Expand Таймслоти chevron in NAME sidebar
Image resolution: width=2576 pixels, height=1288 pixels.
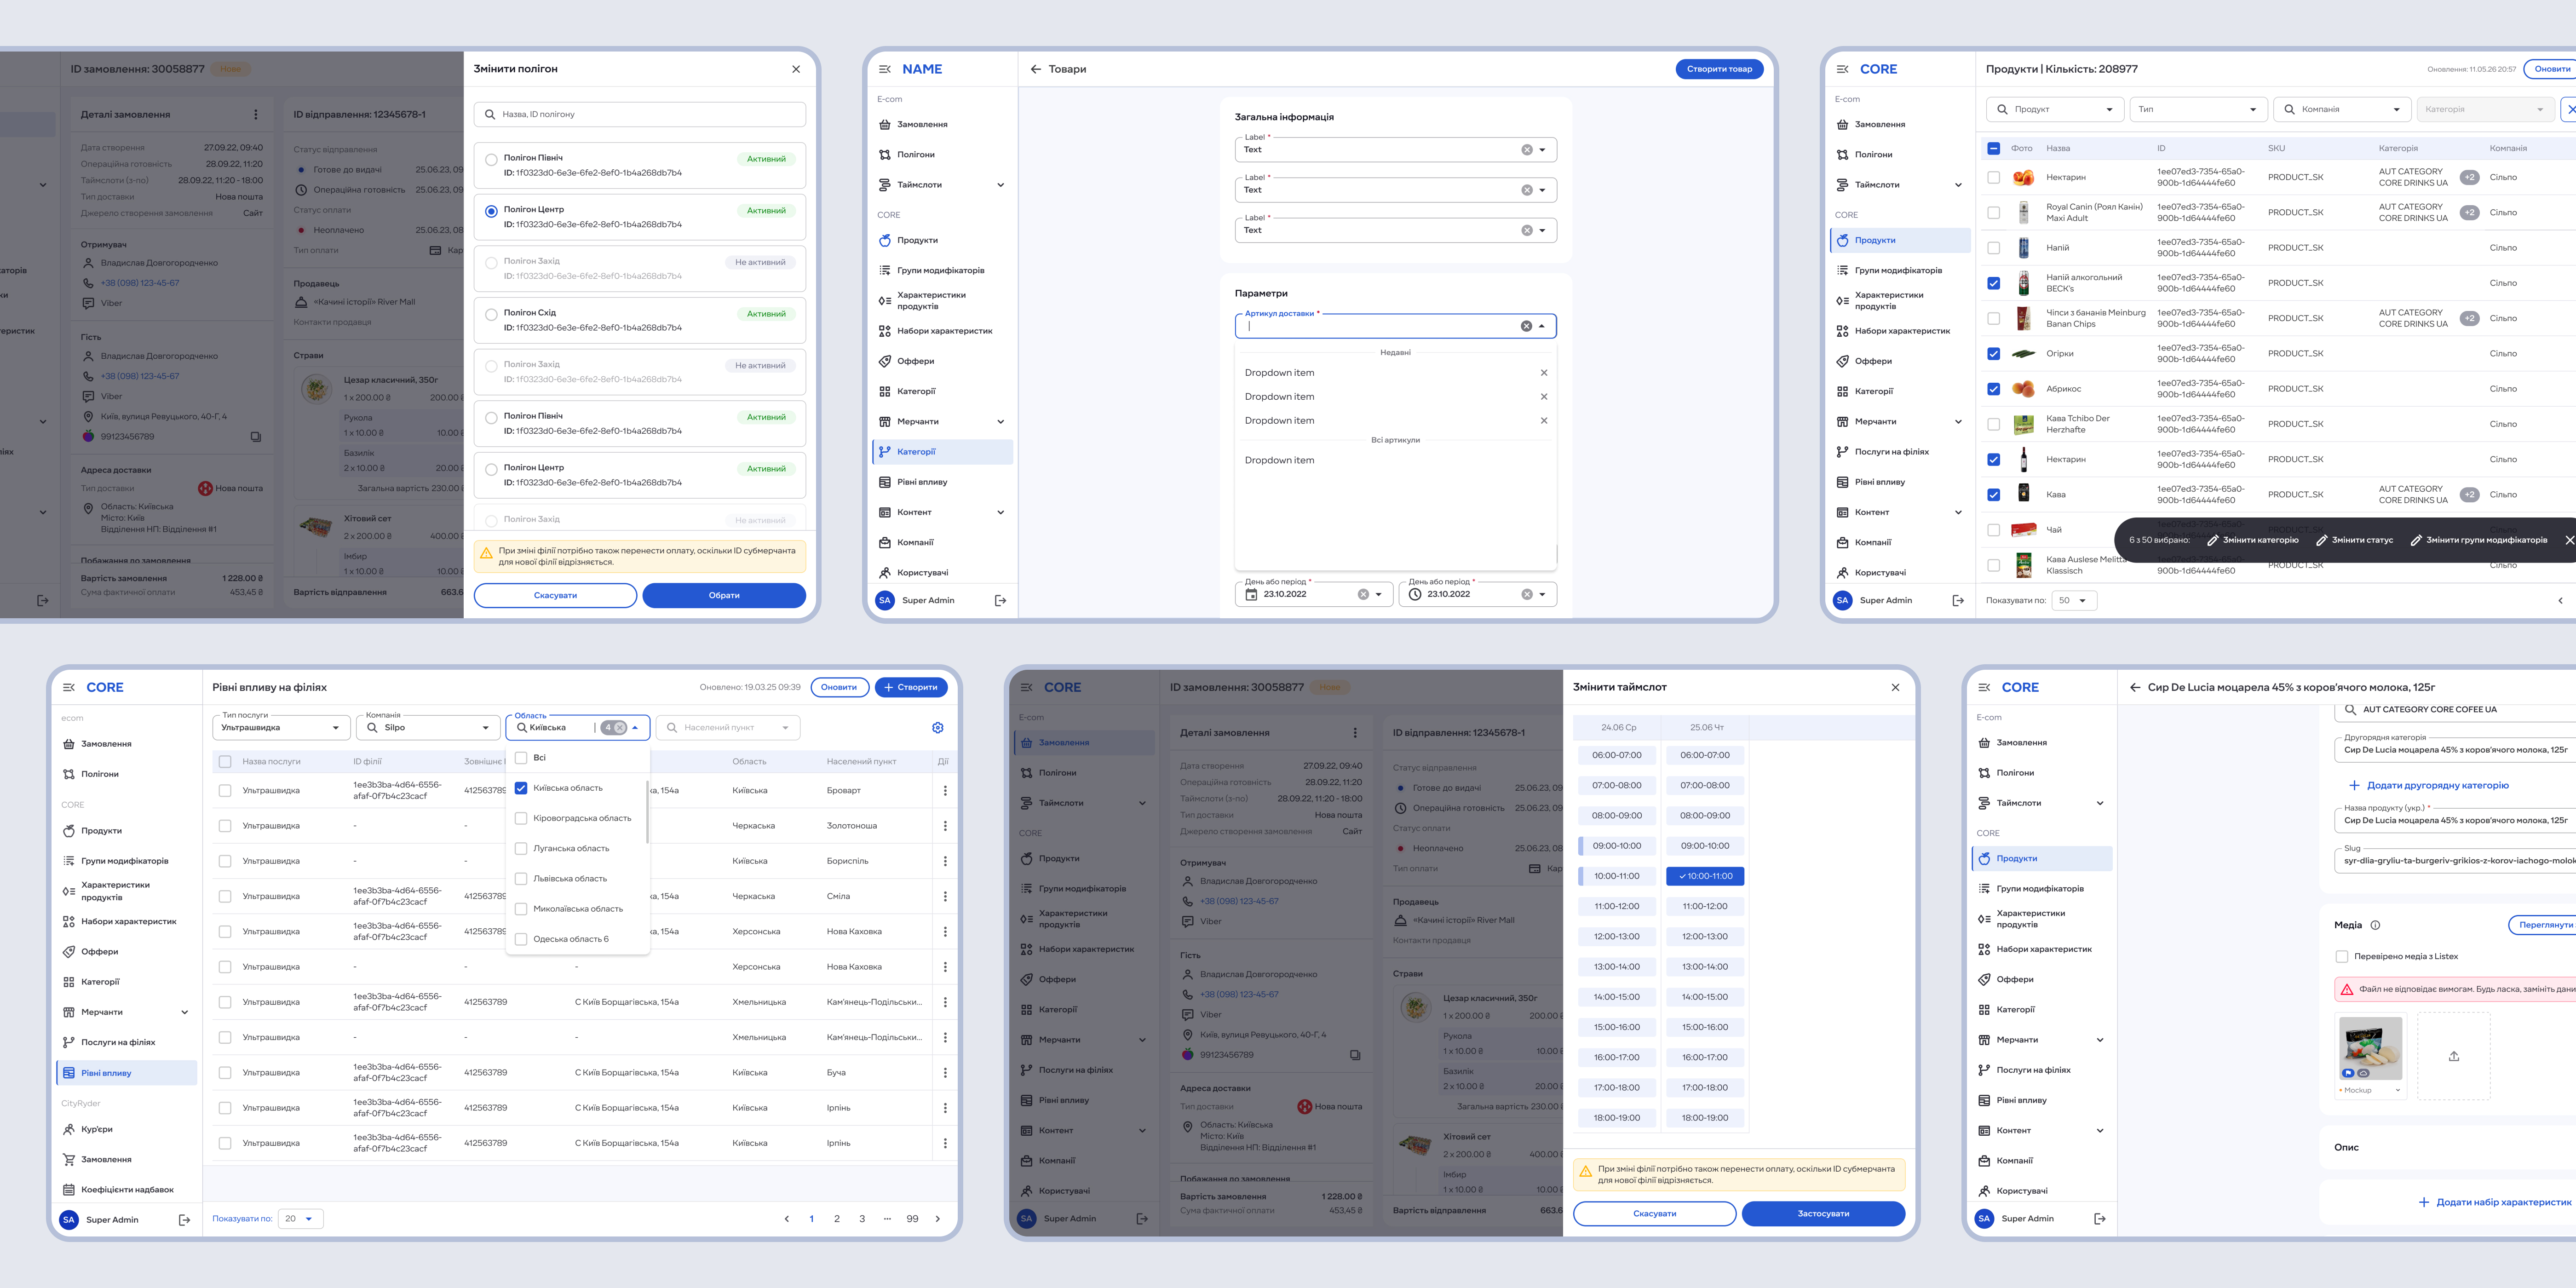(x=1000, y=185)
